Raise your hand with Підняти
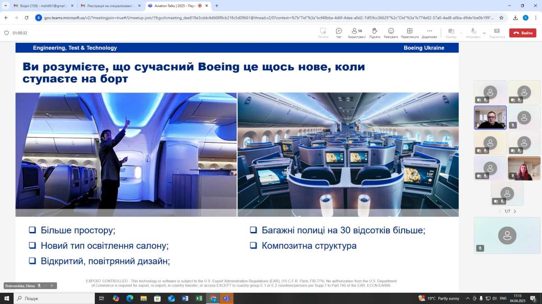Screen dimensions: 542x304 [x=375, y=32]
